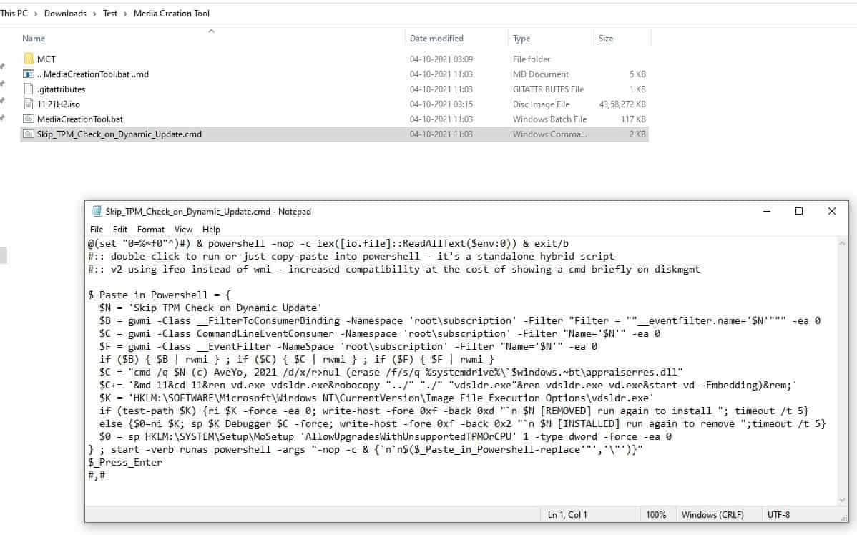Image resolution: width=857 pixels, height=535 pixels.
Task: Click the '117 KB' size cell
Action: 634,119
